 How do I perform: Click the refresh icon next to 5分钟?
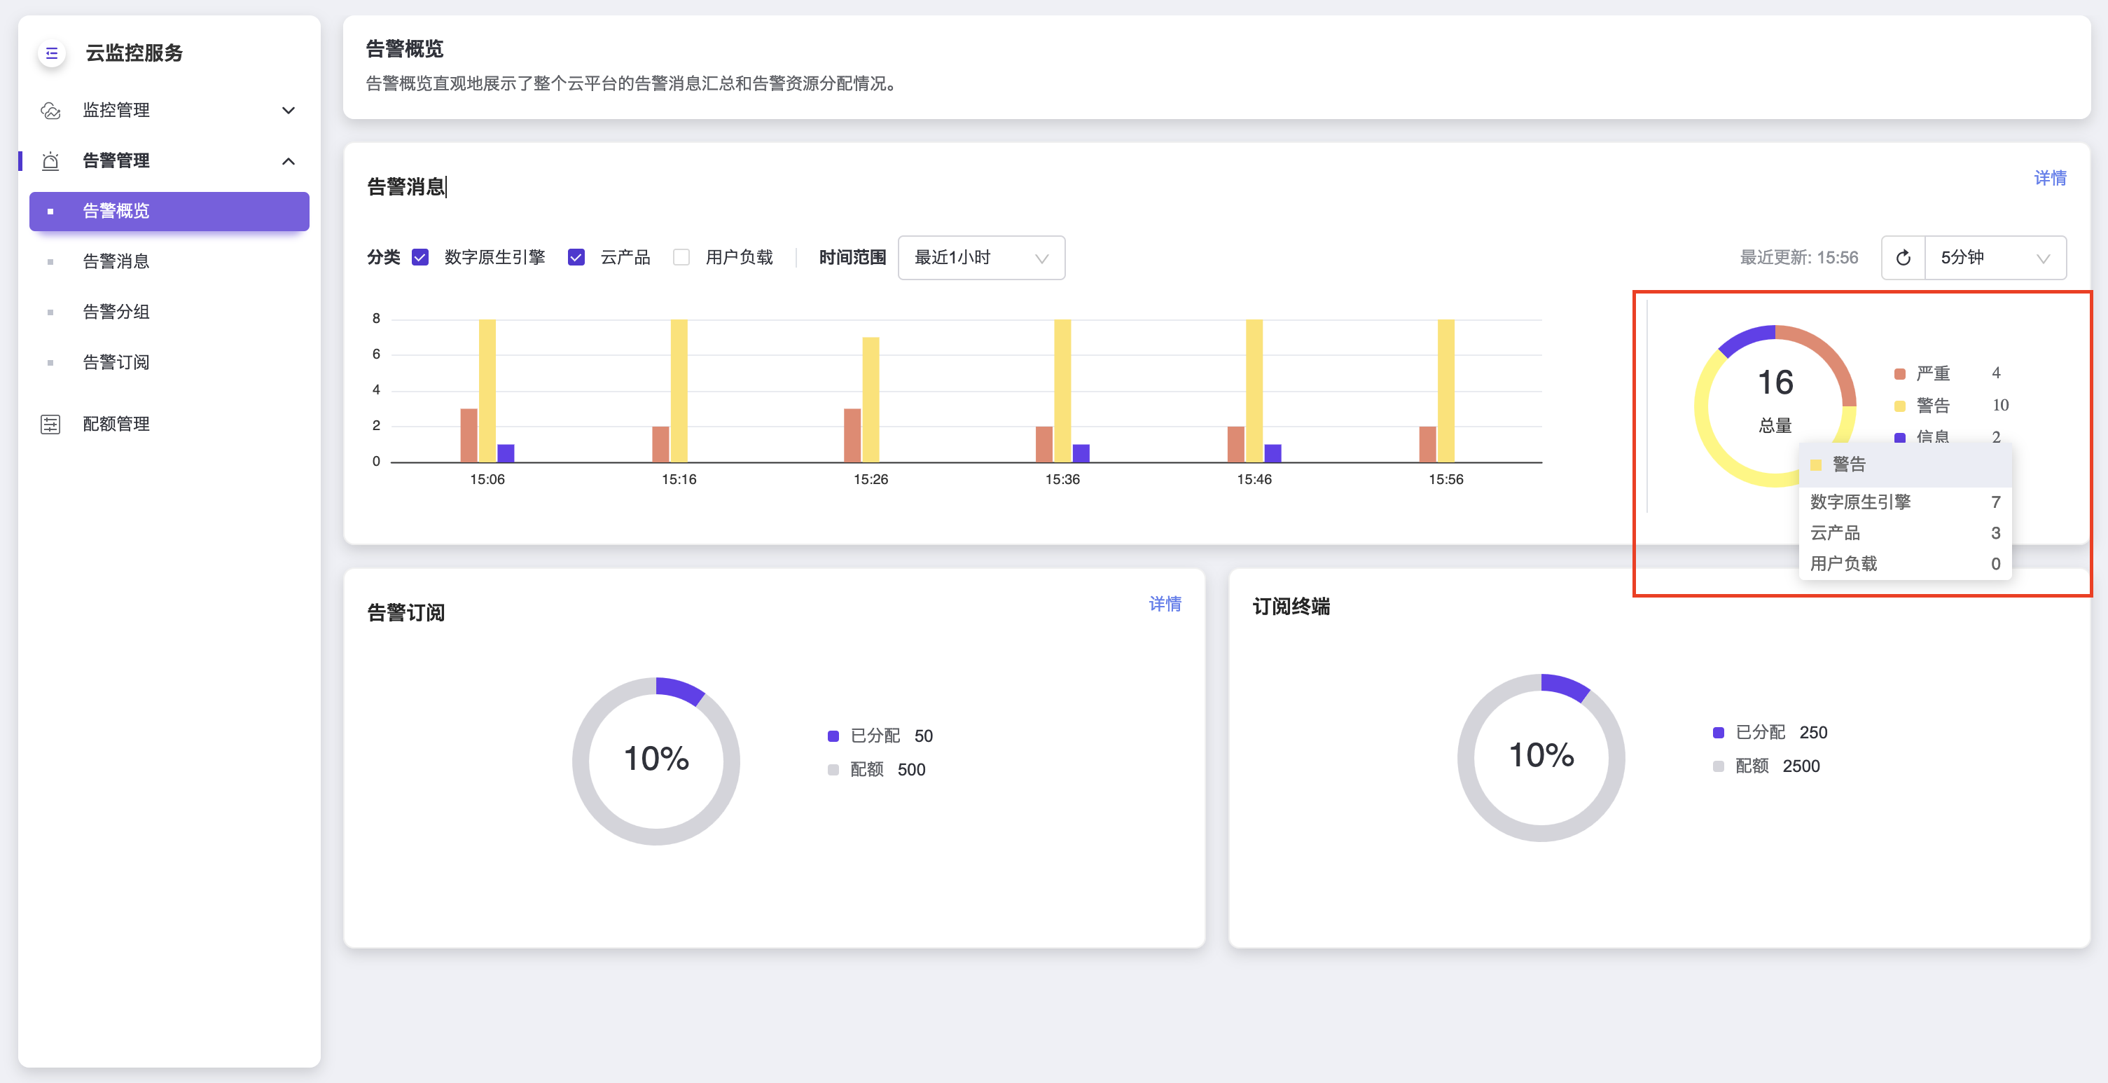(1903, 258)
